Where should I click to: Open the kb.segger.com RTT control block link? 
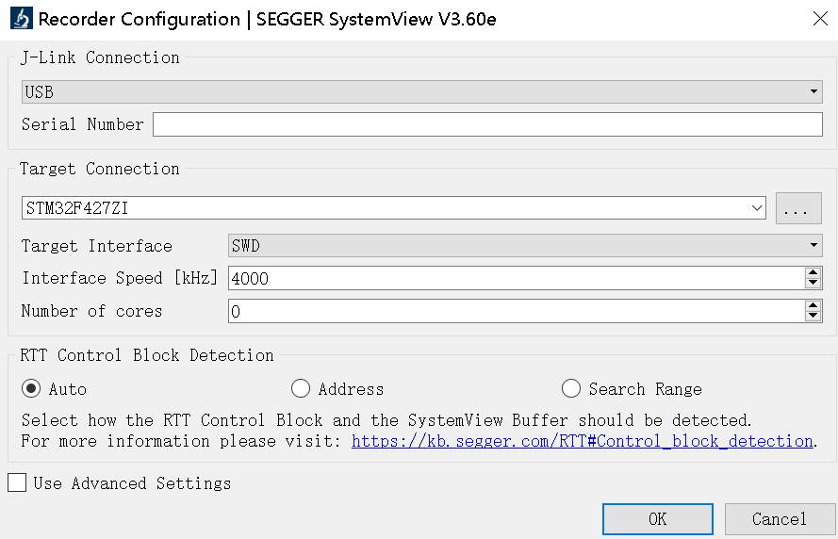582,441
